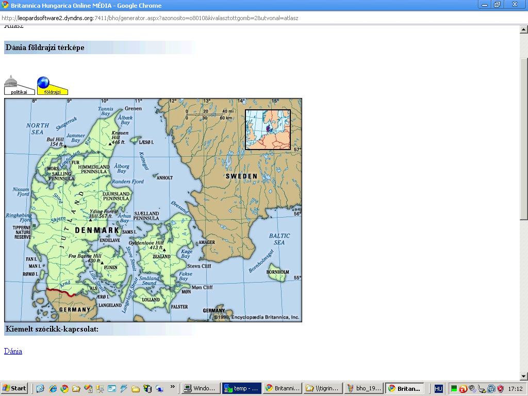Click the FUNEN label on the map
Viewport: 528px width, 396px height.
click(111, 268)
